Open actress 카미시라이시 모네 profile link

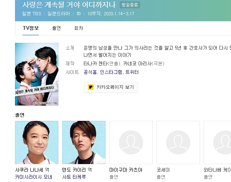pos(34,177)
